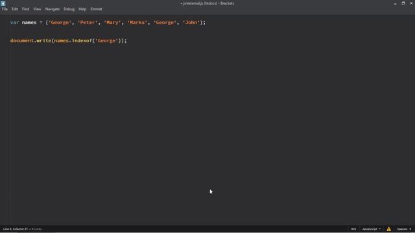Click the 'George' argument inside indexof
Screen dimensions: 415x233
click(x=106, y=41)
